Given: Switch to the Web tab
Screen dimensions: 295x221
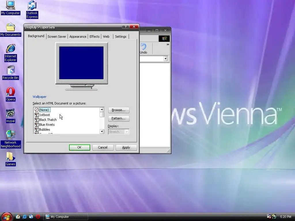Looking at the screenshot, I should 106,37.
